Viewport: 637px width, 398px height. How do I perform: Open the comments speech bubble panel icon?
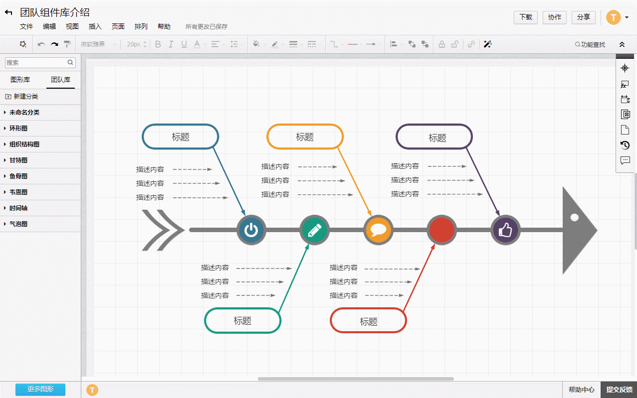[x=625, y=160]
